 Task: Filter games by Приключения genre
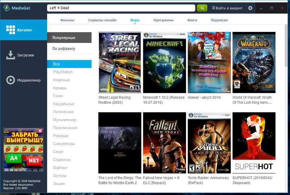click(65, 128)
